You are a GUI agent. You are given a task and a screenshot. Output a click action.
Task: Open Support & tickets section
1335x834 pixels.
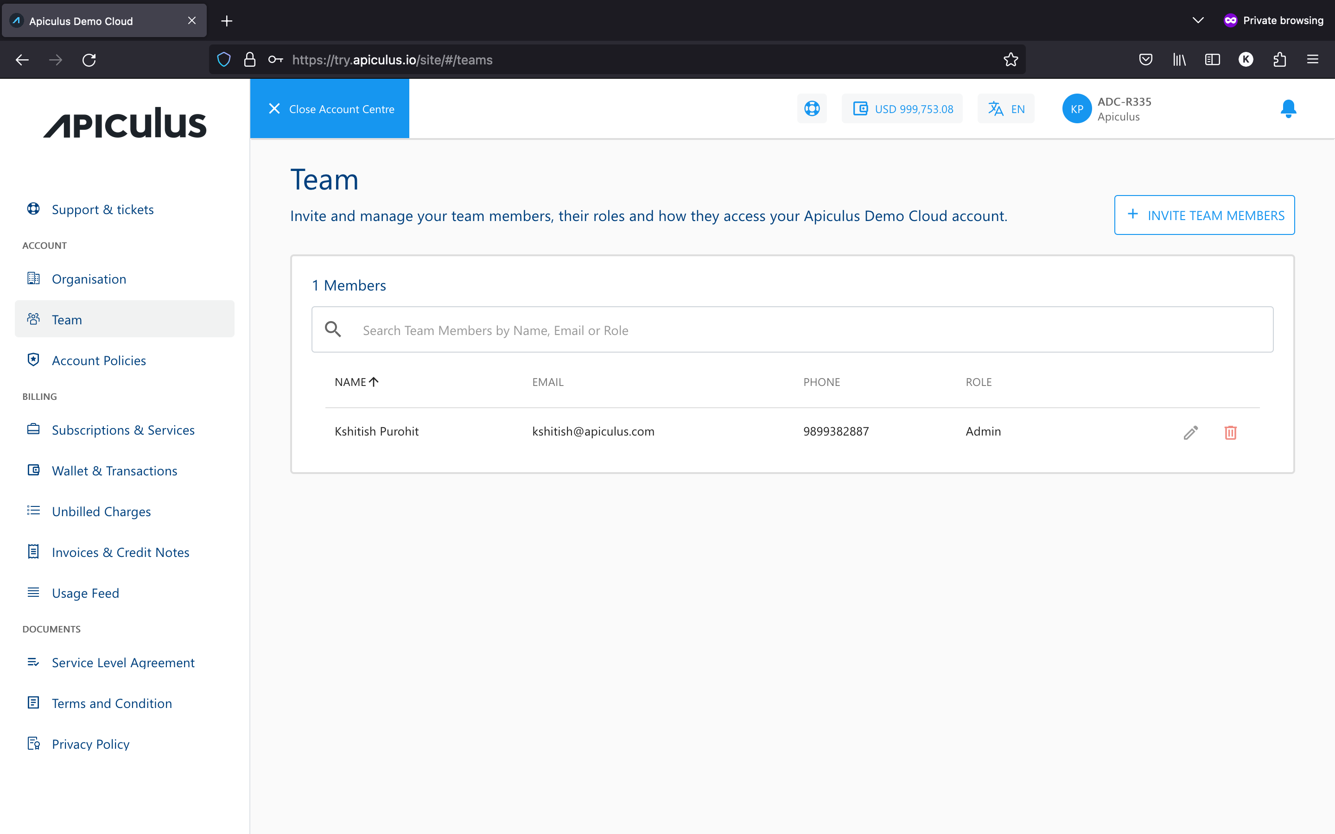(102, 209)
